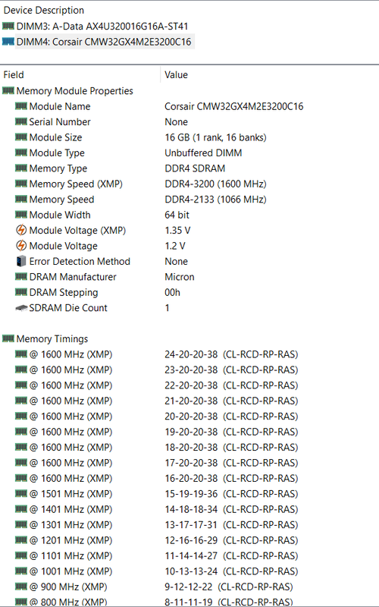This screenshot has height=607, width=379.
Task: Click the DRAM Stepping row icon
Action: coord(21,292)
